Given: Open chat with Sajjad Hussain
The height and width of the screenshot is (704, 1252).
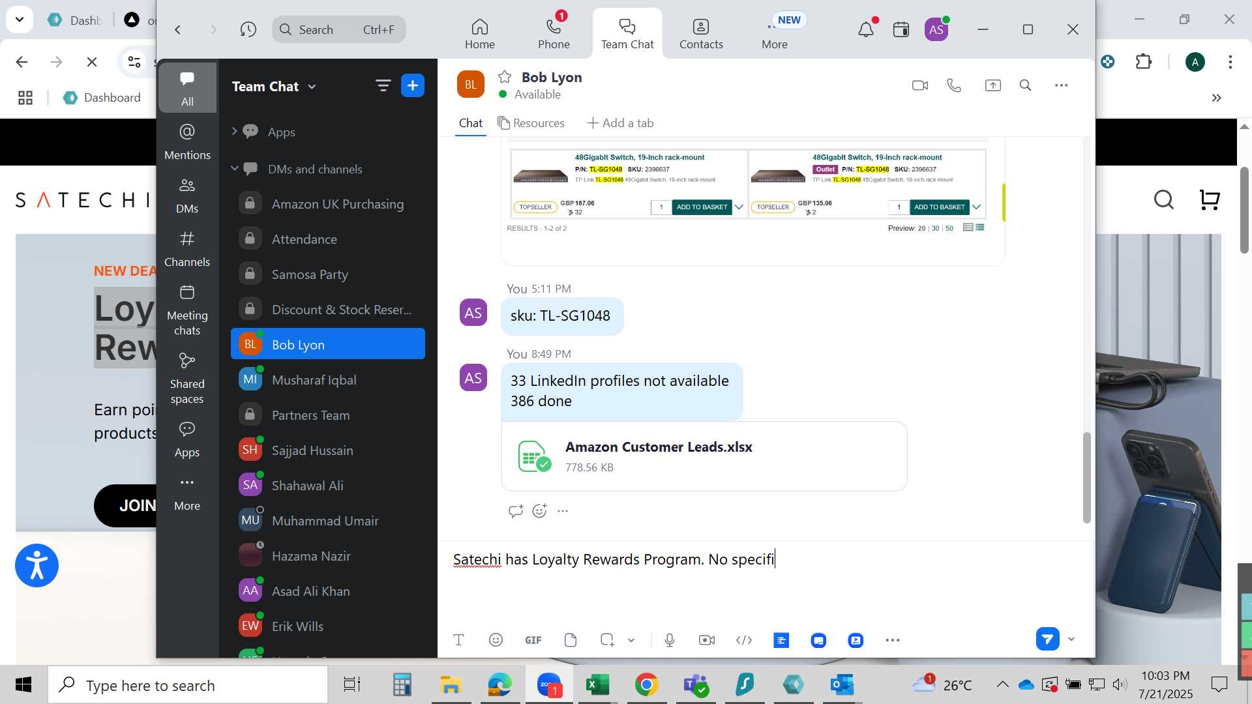Looking at the screenshot, I should point(328,450).
